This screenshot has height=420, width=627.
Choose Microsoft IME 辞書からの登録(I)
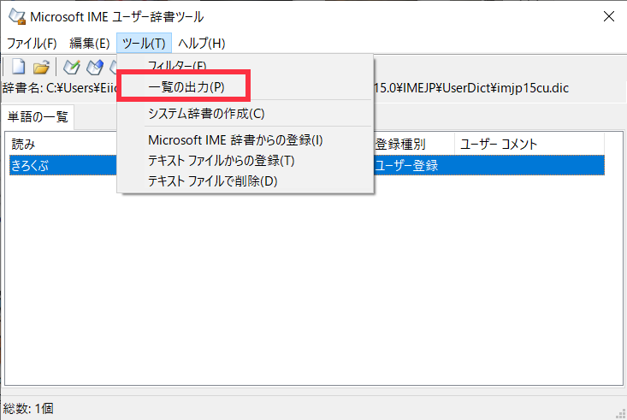coord(235,139)
